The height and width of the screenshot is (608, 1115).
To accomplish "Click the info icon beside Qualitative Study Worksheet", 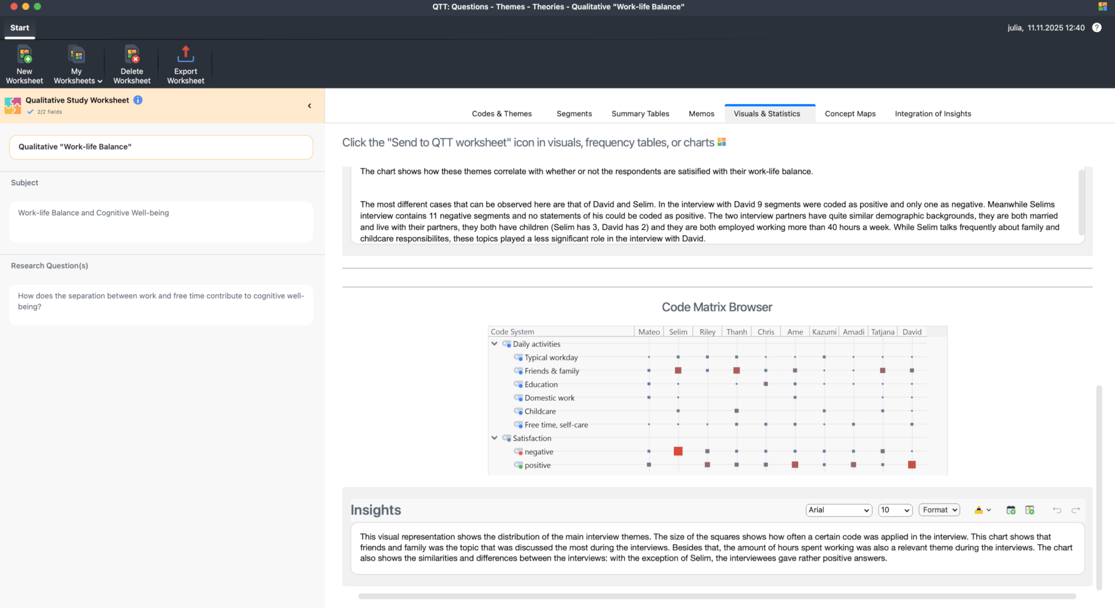I will 138,100.
